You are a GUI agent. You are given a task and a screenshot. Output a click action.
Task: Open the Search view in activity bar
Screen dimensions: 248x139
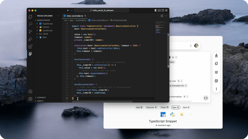(x=30, y=24)
